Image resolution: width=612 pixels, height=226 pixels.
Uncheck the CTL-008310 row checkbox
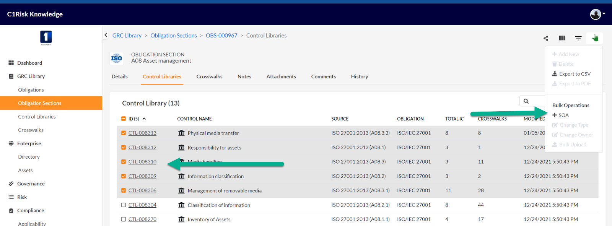click(x=124, y=162)
